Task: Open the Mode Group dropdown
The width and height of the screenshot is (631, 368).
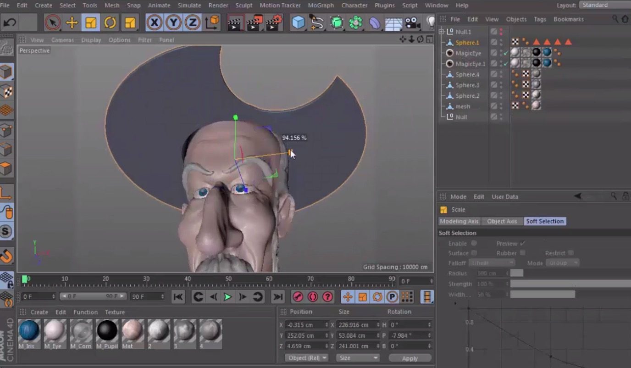Action: click(563, 263)
